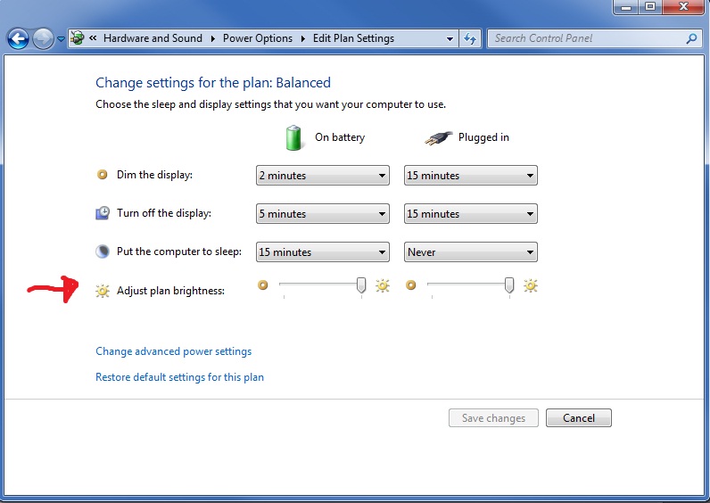Click the refresh button beside the address bar
This screenshot has width=710, height=503.
(470, 39)
